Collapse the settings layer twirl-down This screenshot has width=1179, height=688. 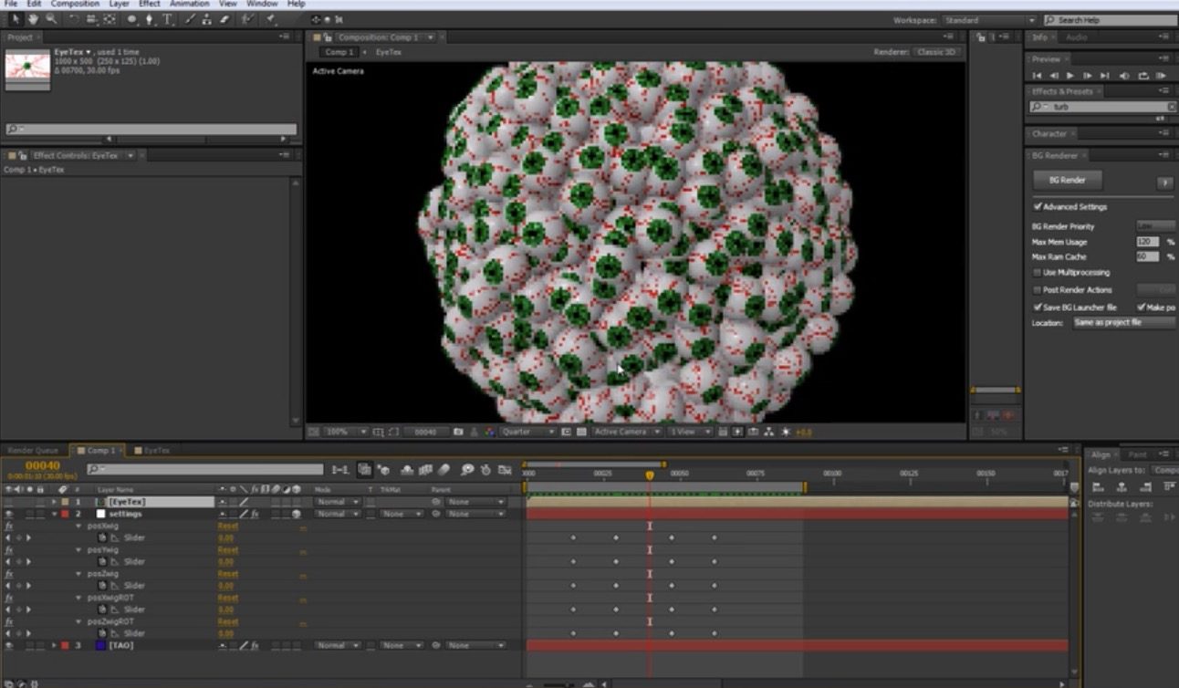[54, 514]
